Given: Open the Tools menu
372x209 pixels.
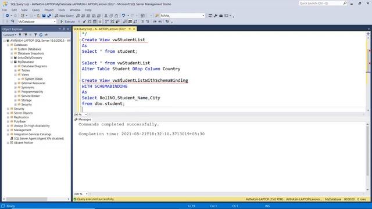Looking at the screenshot, I should pos(62,10).
